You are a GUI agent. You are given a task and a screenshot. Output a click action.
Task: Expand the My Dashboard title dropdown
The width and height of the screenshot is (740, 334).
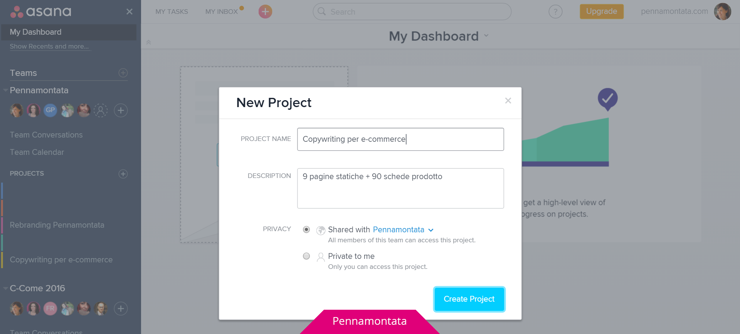click(486, 36)
